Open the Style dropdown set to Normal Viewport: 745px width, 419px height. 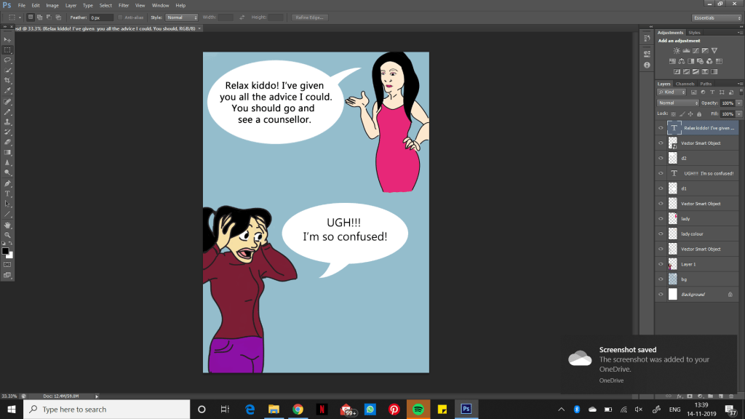coord(181,17)
